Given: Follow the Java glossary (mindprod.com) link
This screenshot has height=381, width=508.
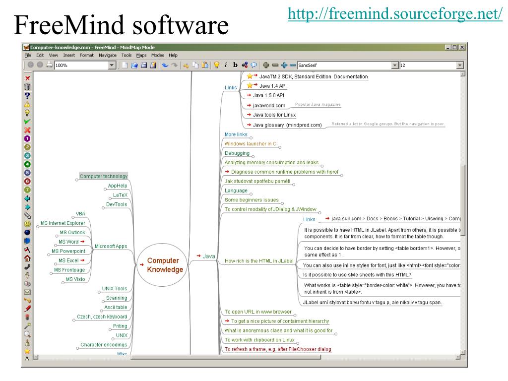Looking at the screenshot, I should tap(287, 125).
